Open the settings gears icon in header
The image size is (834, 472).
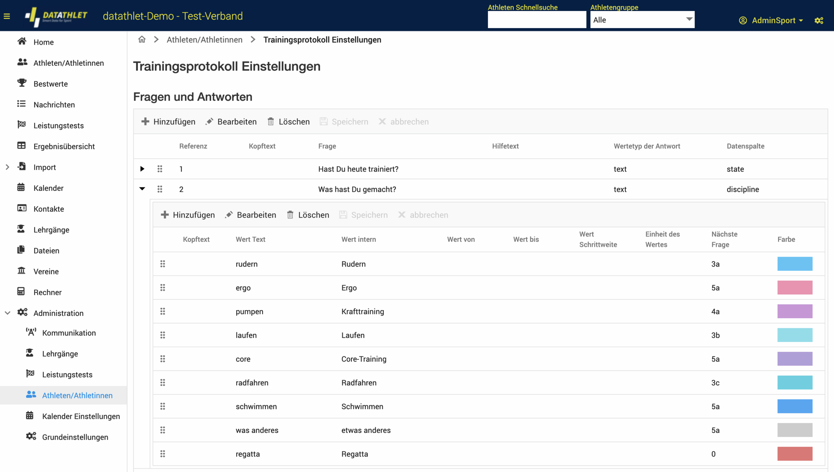click(819, 21)
